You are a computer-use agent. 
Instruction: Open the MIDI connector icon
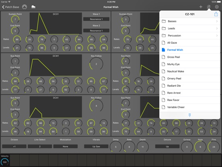click(25, 7)
